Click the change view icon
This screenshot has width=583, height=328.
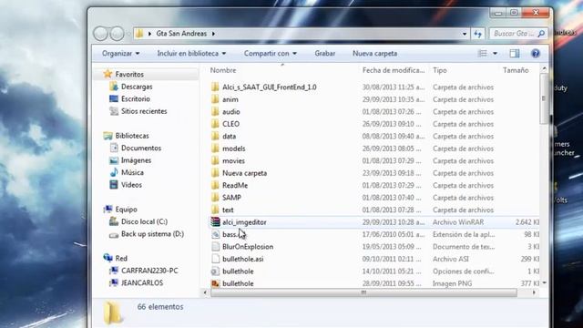tap(482, 54)
